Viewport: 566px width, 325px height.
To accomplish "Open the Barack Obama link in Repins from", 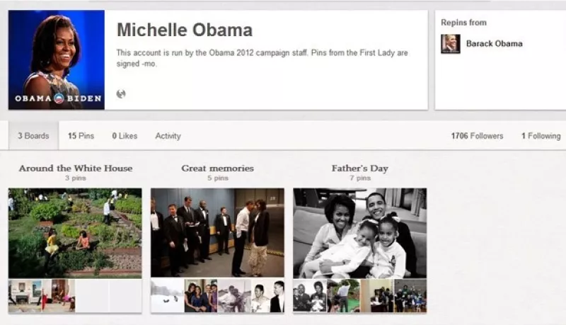I will 494,44.
